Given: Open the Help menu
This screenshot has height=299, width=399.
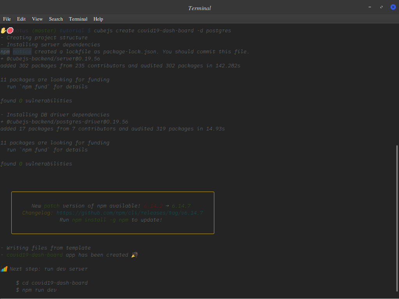Looking at the screenshot, I should point(98,19).
